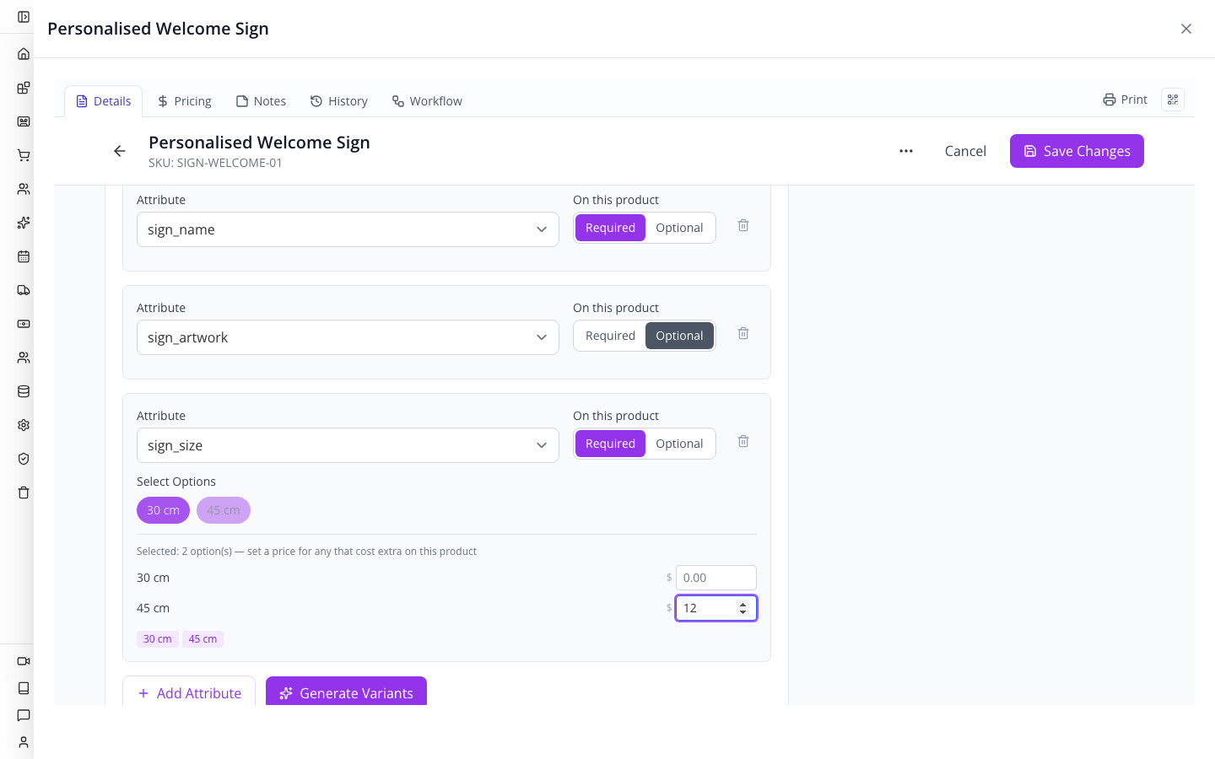1215x759 pixels.
Task: Open settings via the sidebar gear icon
Action: click(x=24, y=425)
